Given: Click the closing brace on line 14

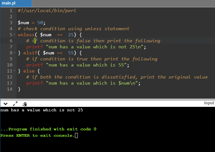Looking at the screenshot, I should click(x=19, y=89).
